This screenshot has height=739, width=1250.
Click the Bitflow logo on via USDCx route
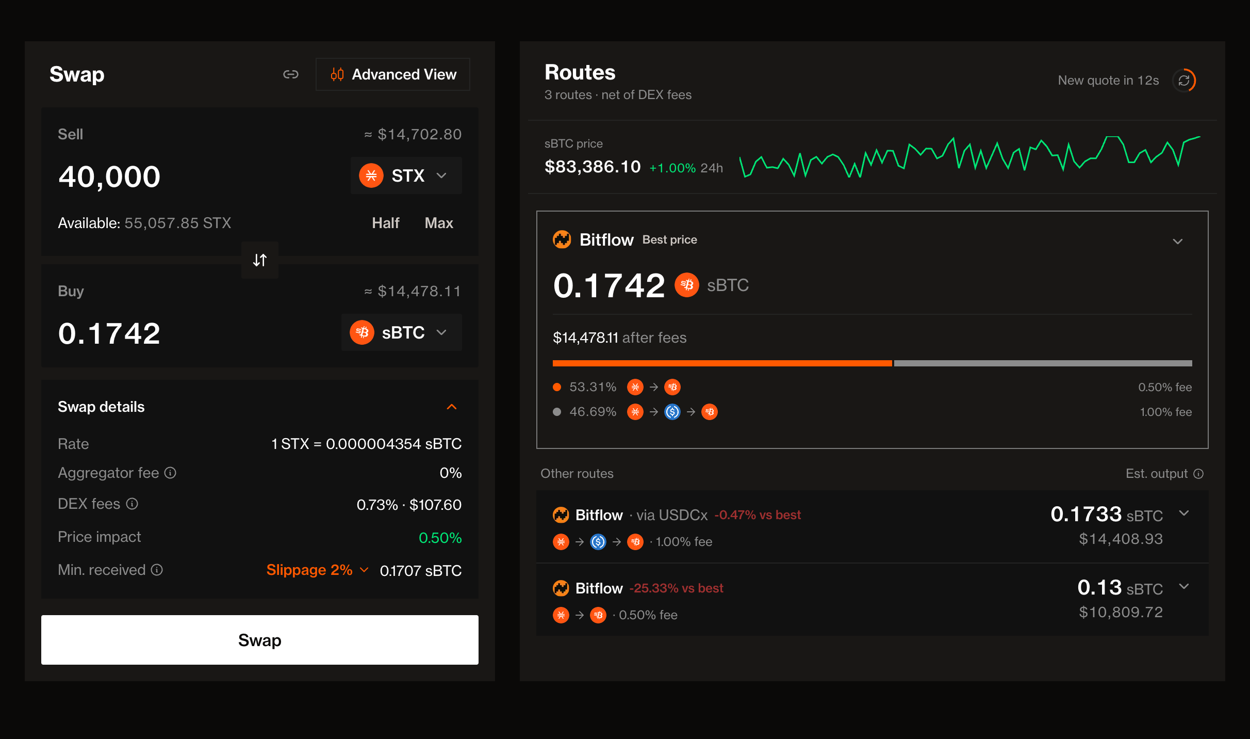561,515
